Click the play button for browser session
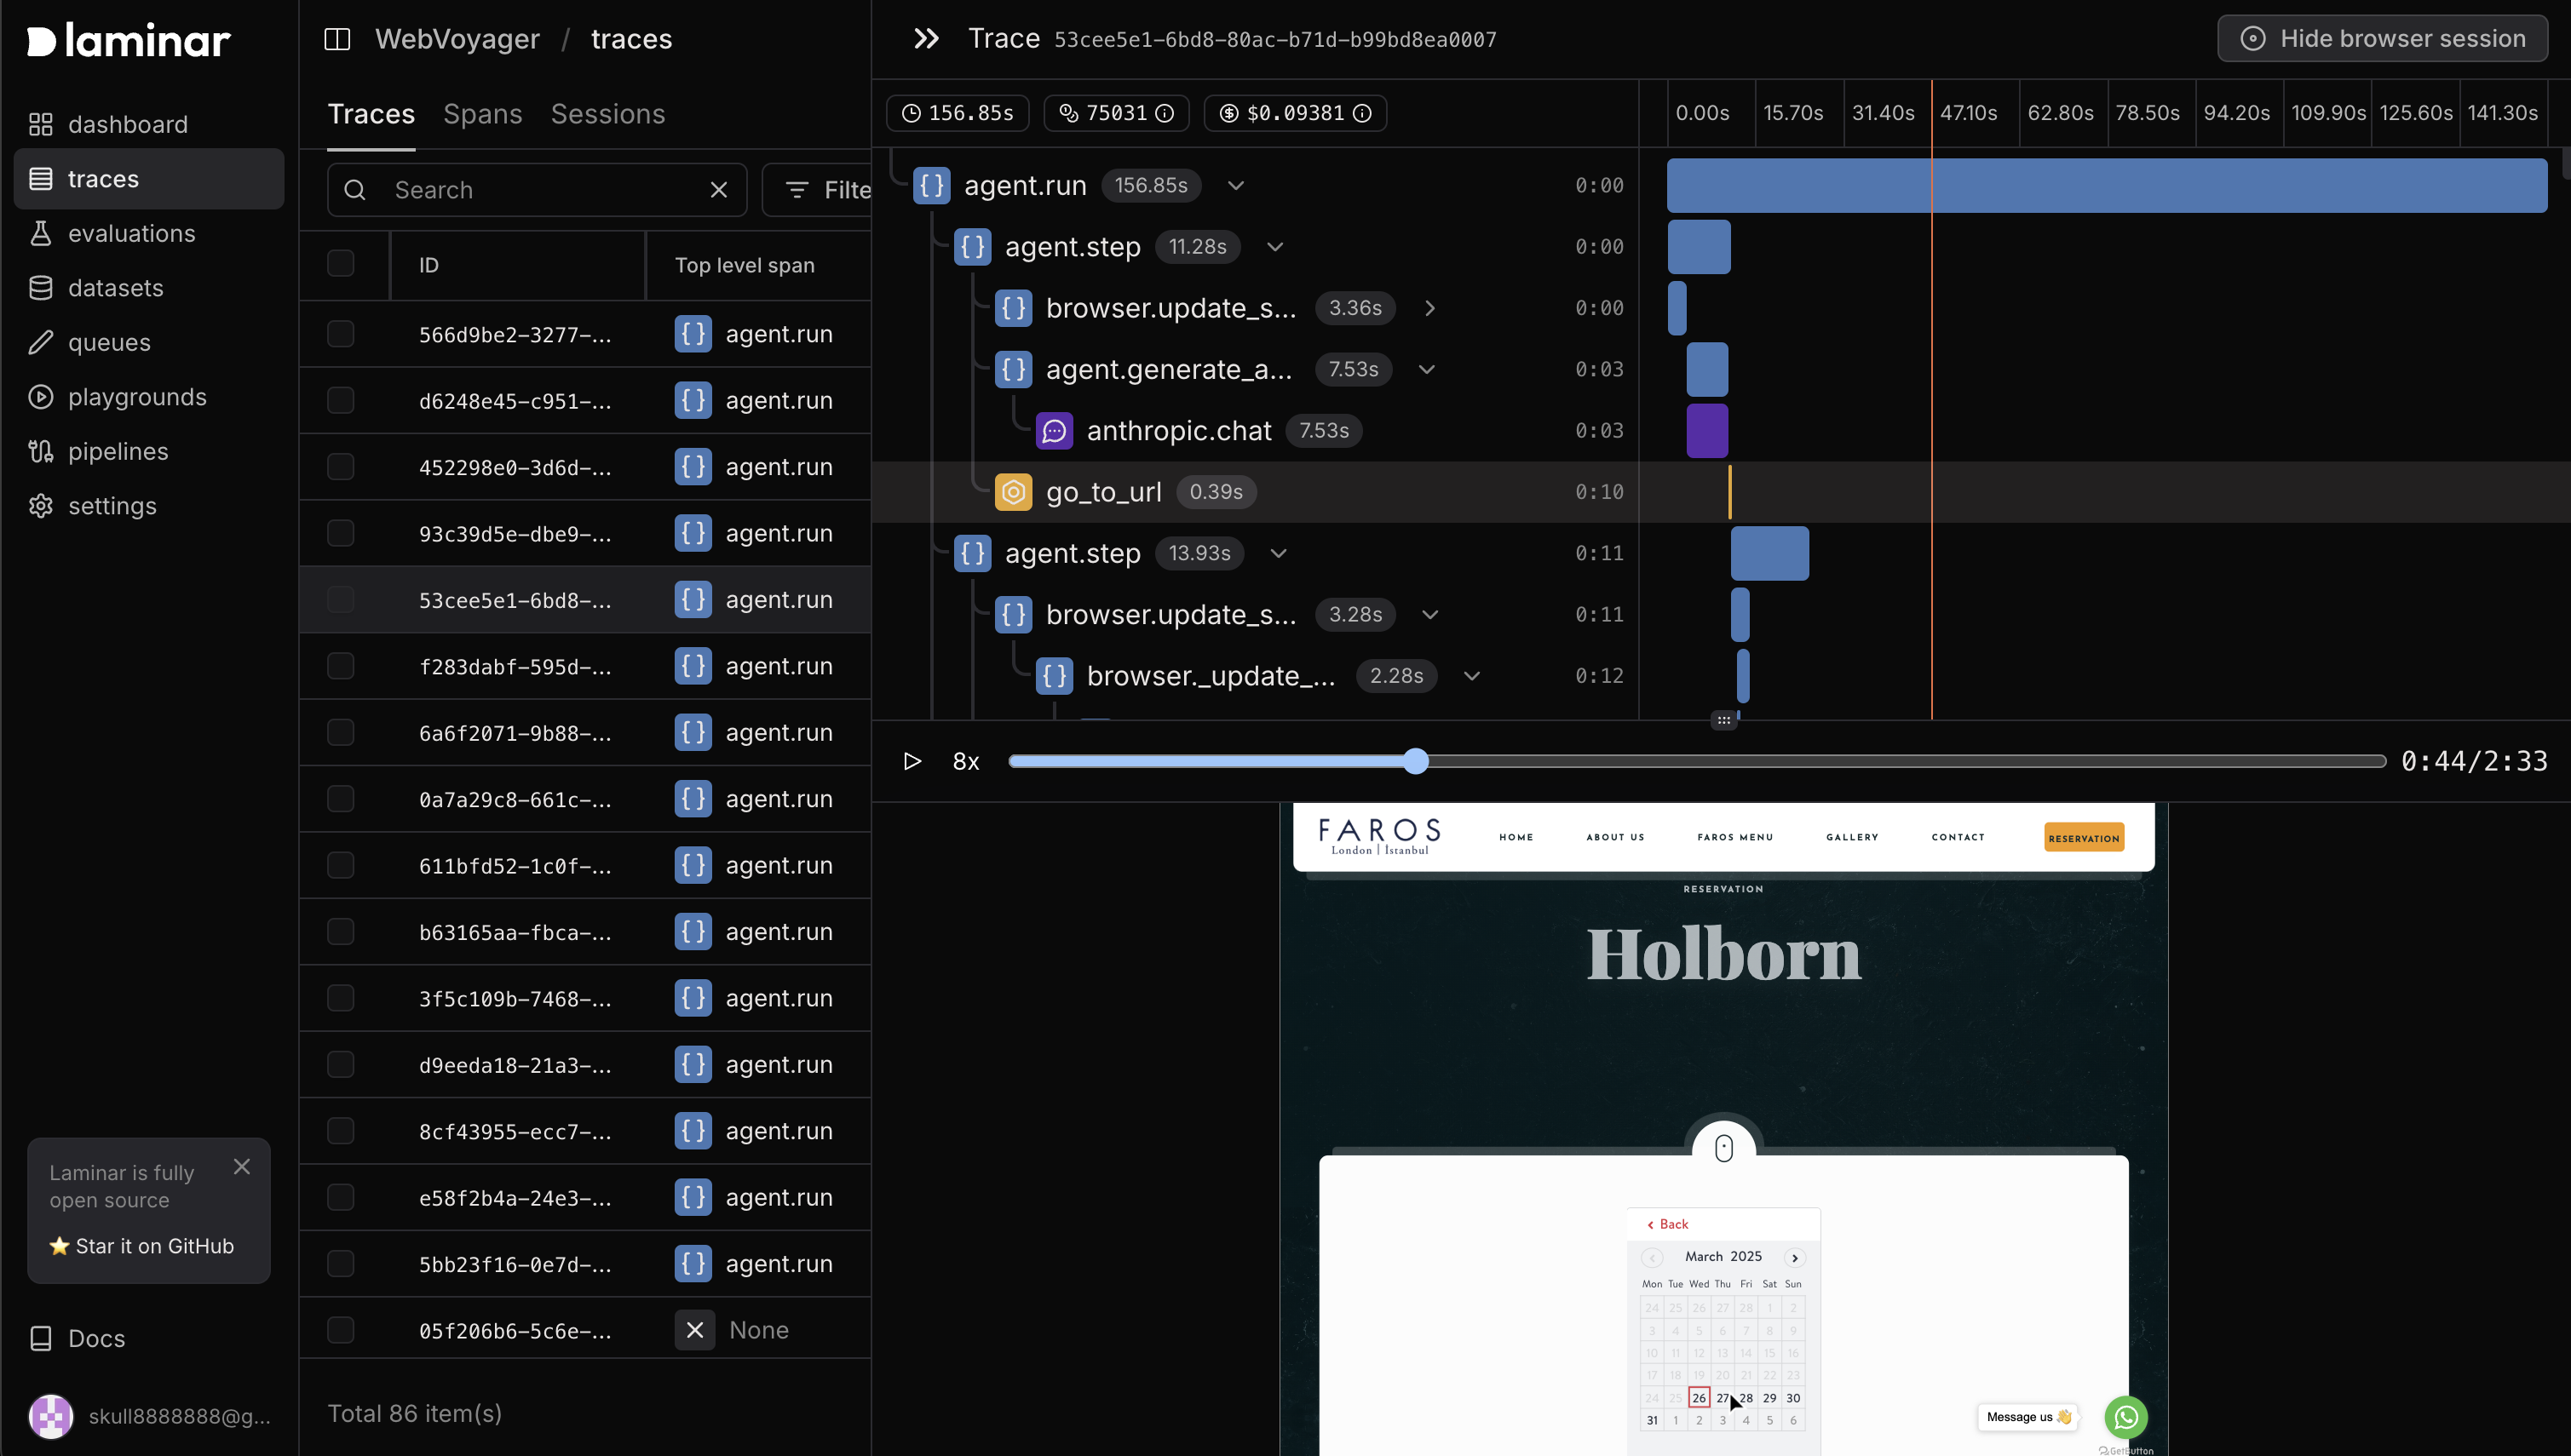Viewport: 2571px width, 1456px height. [912, 761]
